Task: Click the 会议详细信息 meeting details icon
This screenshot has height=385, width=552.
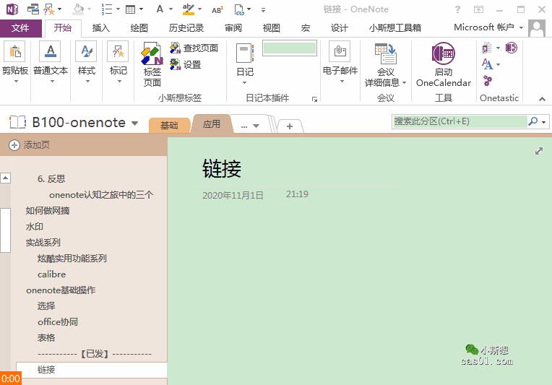Action: 386,54
